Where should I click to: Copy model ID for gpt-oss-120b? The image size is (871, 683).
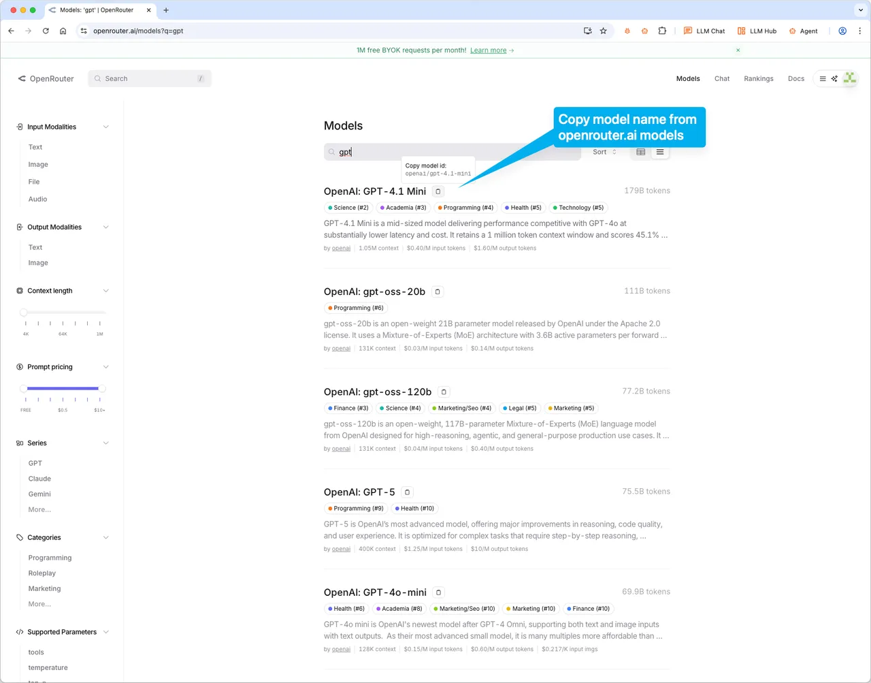[x=444, y=392]
